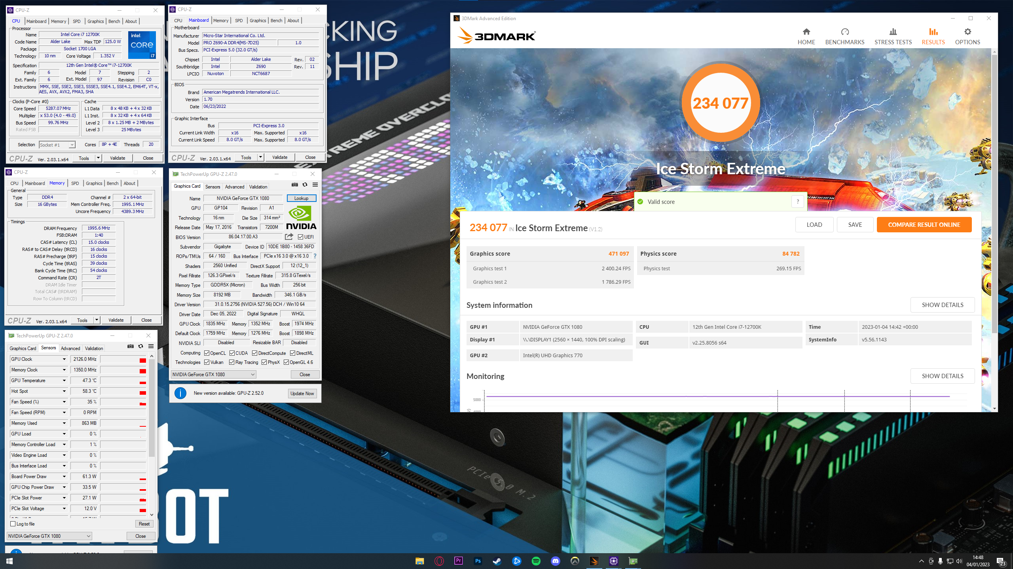This screenshot has width=1013, height=569.
Task: Click the GPU-Z Sensors list scrollbar
Action: coord(152,407)
